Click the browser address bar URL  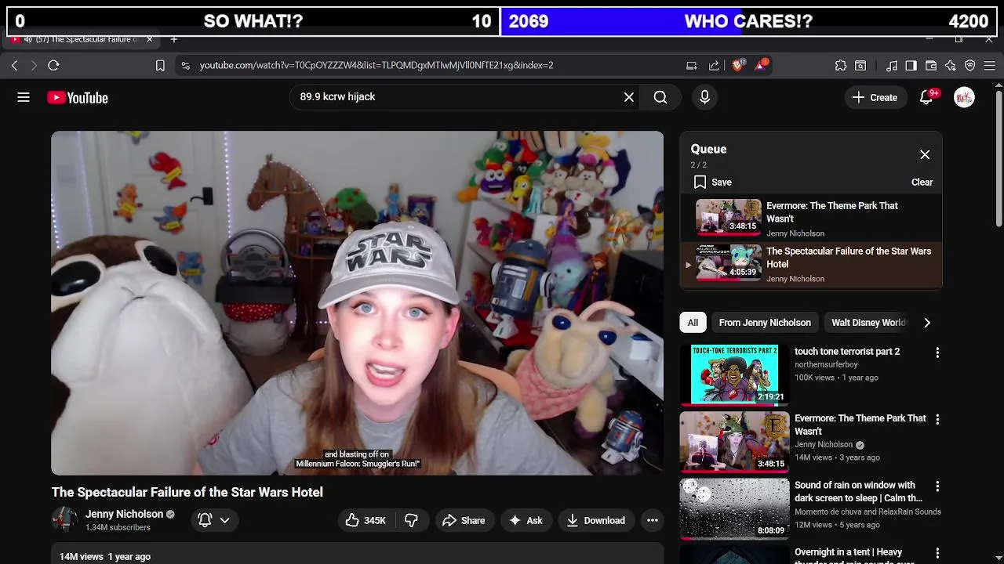point(376,65)
